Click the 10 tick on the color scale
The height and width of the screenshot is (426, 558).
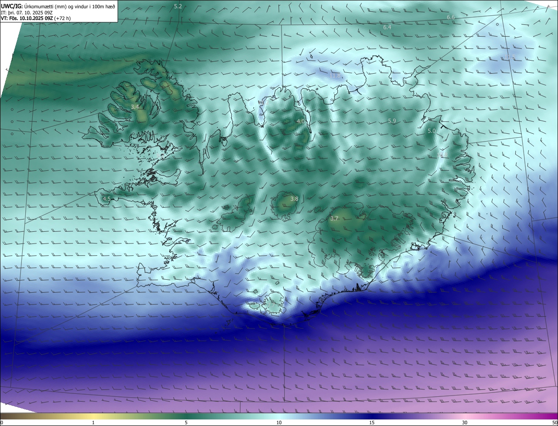279,423
